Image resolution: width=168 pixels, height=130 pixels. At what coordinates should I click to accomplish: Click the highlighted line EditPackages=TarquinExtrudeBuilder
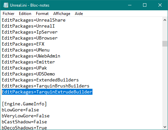[x=47, y=92]
